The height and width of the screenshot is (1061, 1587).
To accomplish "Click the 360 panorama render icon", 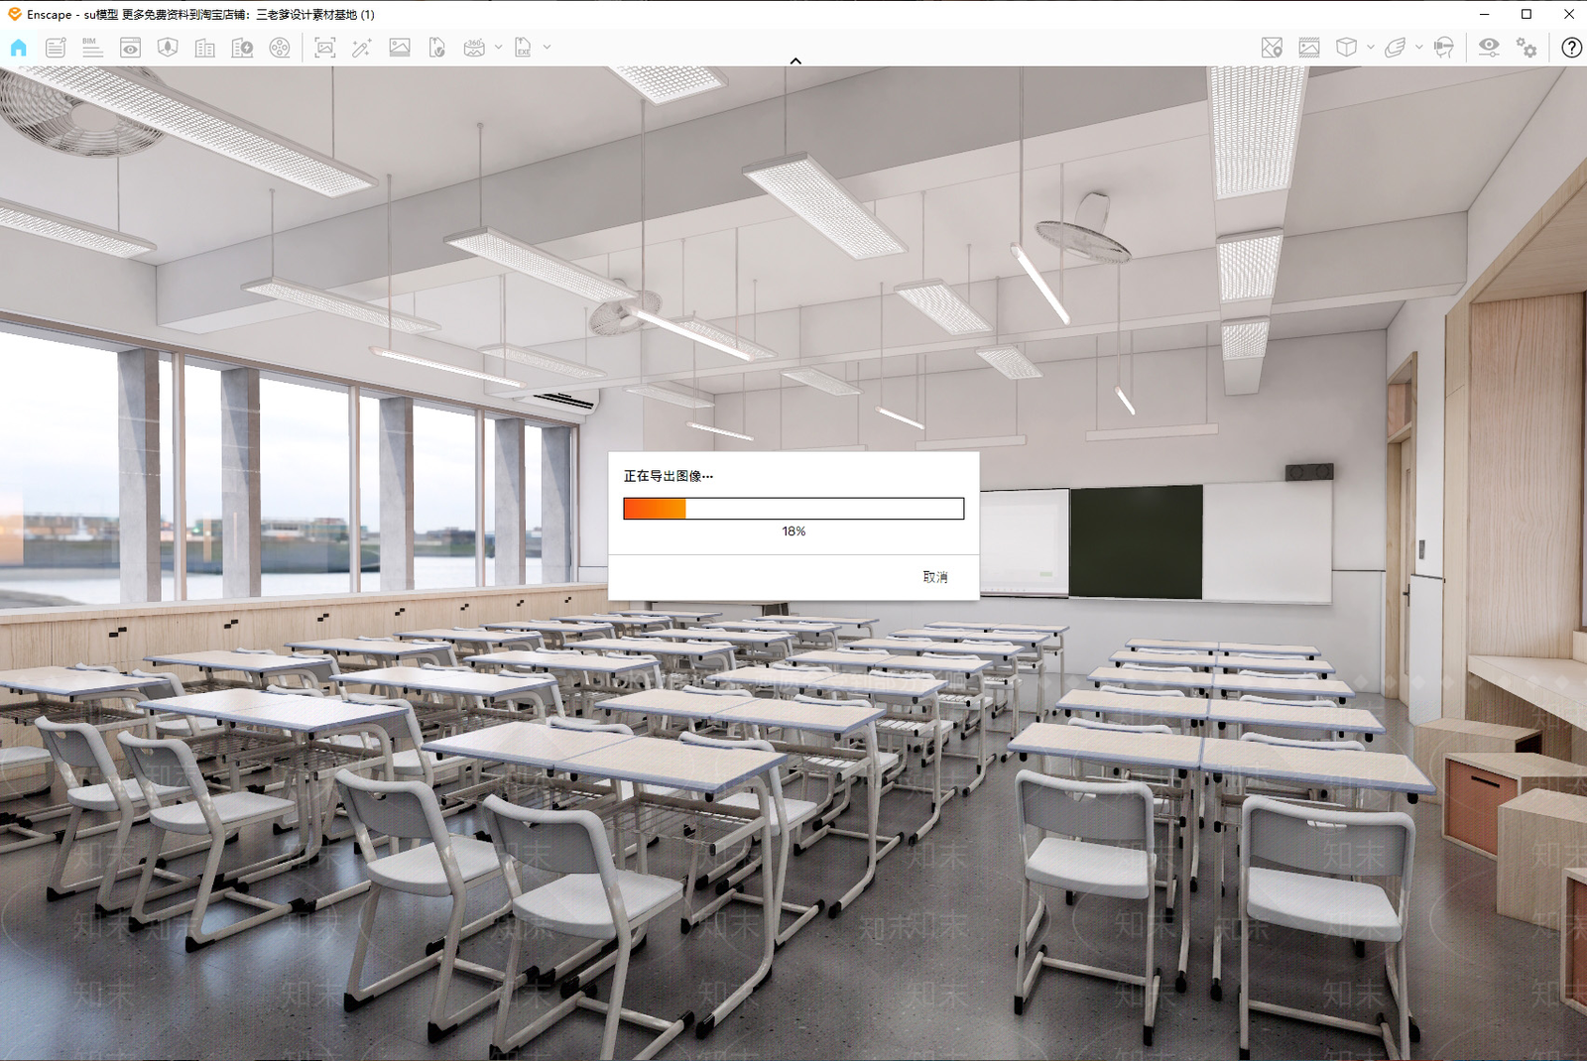I will click(474, 48).
